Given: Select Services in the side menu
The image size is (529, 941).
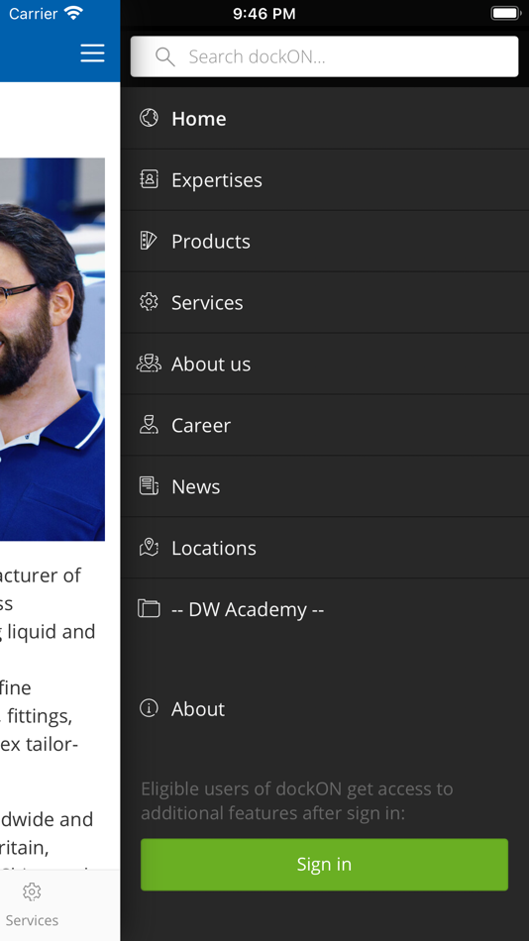Looking at the screenshot, I should coord(325,302).
